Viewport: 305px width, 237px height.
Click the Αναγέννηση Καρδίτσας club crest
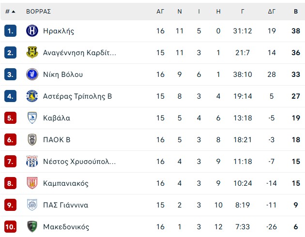[32, 53]
